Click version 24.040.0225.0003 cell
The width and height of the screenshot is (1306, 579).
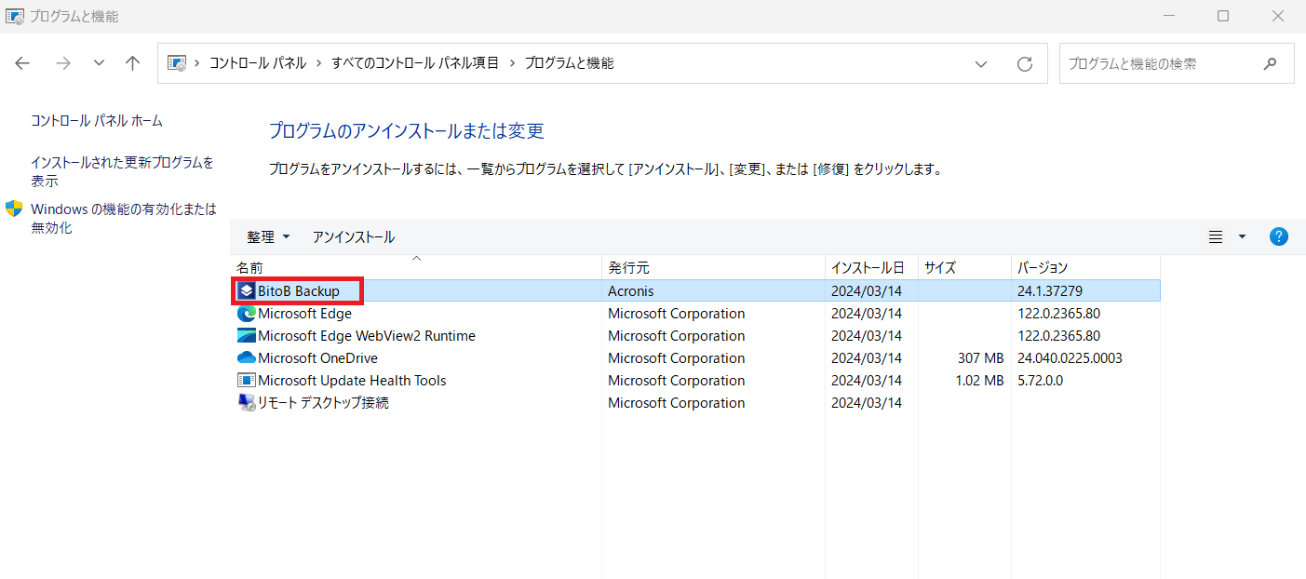point(1070,358)
